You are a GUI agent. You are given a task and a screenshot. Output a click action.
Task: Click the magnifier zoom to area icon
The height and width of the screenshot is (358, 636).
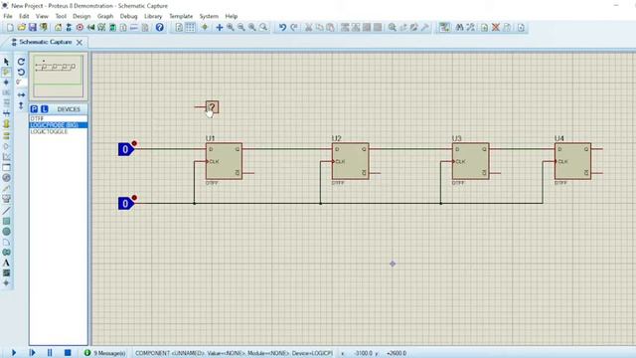(x=263, y=27)
